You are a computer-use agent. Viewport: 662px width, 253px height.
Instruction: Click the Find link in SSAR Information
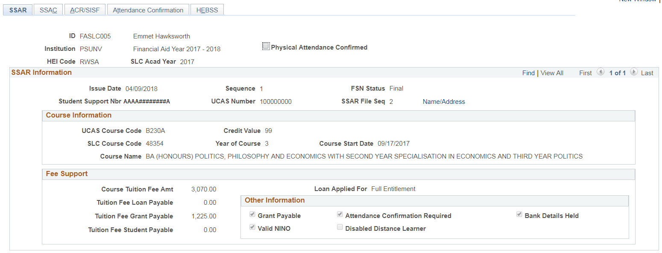coord(528,73)
